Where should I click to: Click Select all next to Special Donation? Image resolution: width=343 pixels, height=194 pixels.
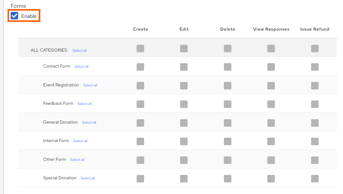pos(88,178)
